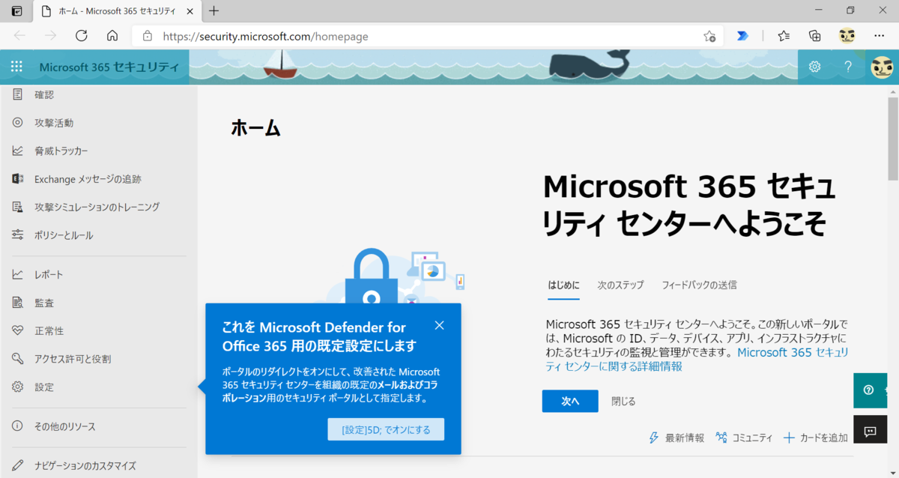Click the アクセス許可と役割 key icon

(x=17, y=359)
